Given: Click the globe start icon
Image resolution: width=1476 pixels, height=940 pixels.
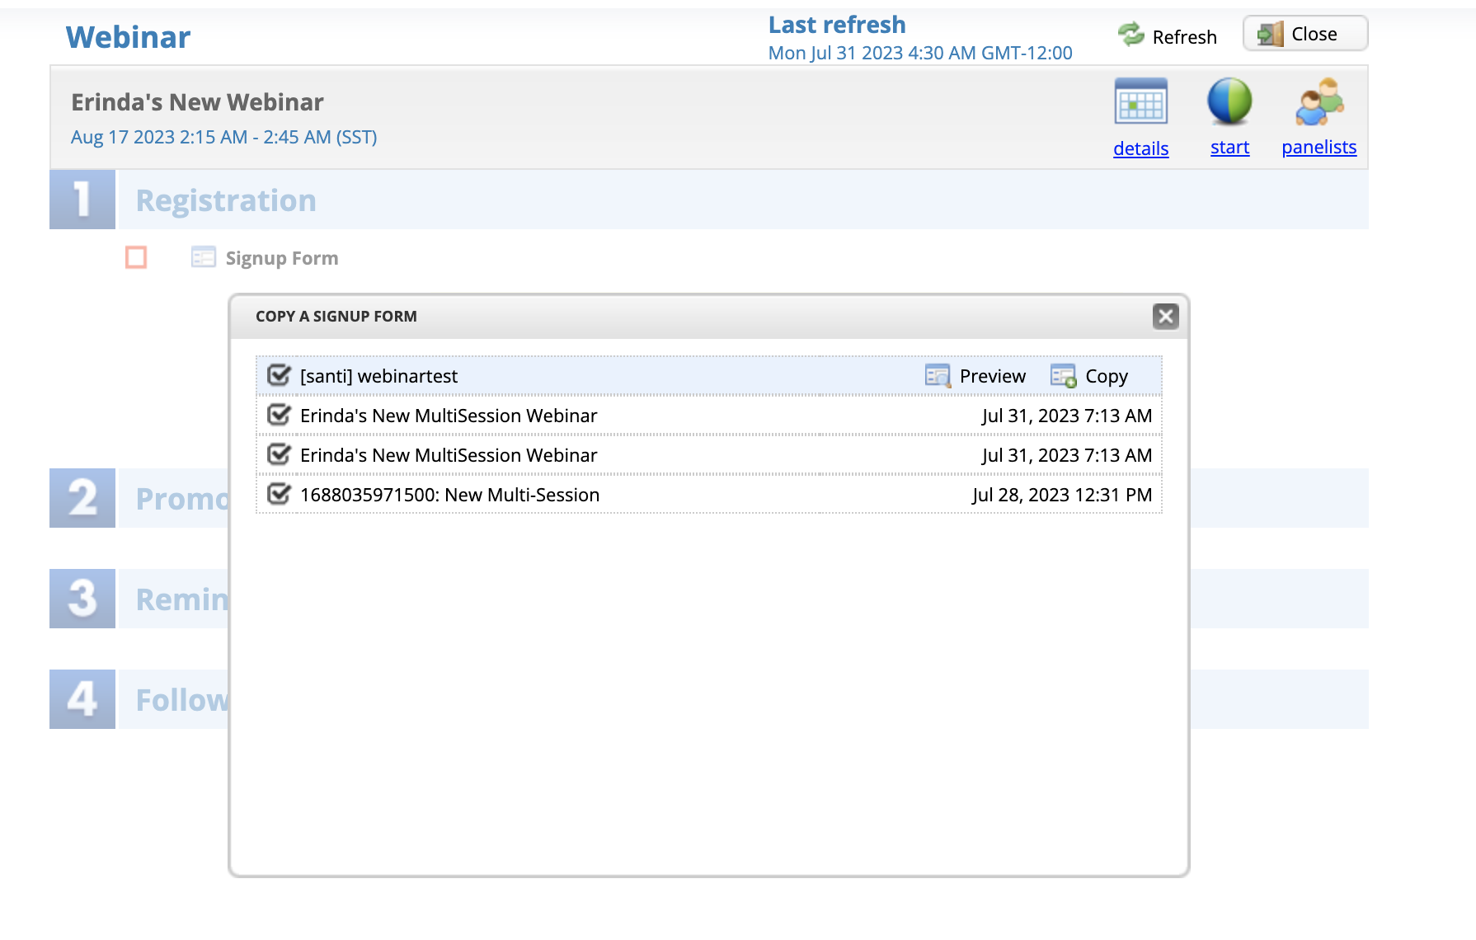Looking at the screenshot, I should click(1229, 101).
